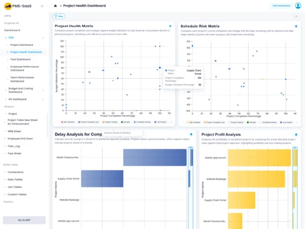This screenshot has height=229, width=305.
Task: Toggle ABC Website legend in Health Matrix
Action: point(68,122)
